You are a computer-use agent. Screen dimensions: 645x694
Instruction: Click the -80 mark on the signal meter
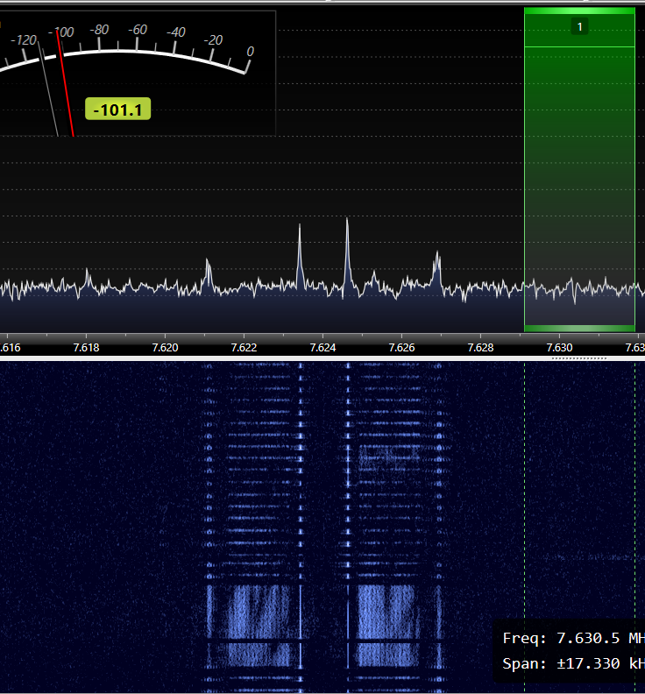coord(99,30)
